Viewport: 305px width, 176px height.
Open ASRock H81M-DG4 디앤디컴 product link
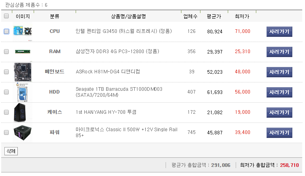pyautogui.click(x=108, y=72)
